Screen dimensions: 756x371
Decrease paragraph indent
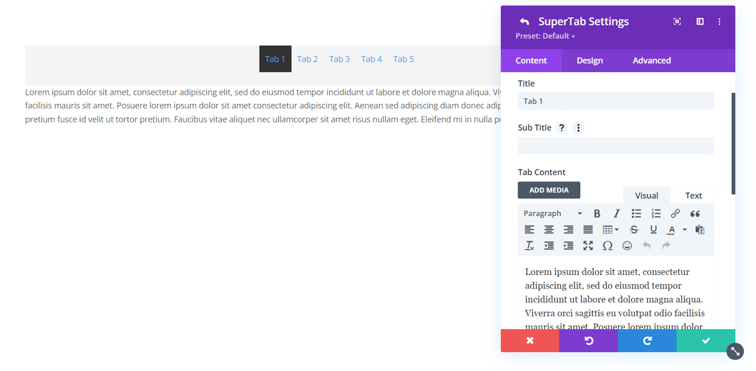[x=549, y=245]
